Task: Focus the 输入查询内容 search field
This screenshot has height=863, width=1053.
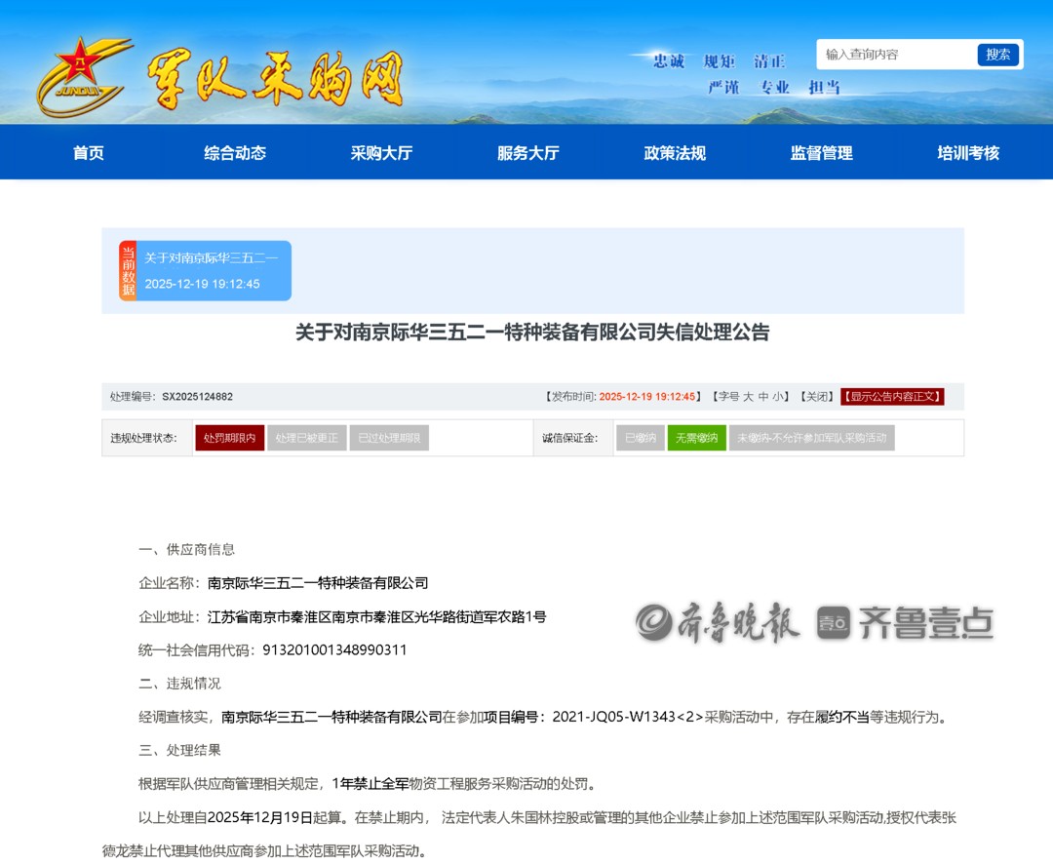Action: [x=897, y=55]
